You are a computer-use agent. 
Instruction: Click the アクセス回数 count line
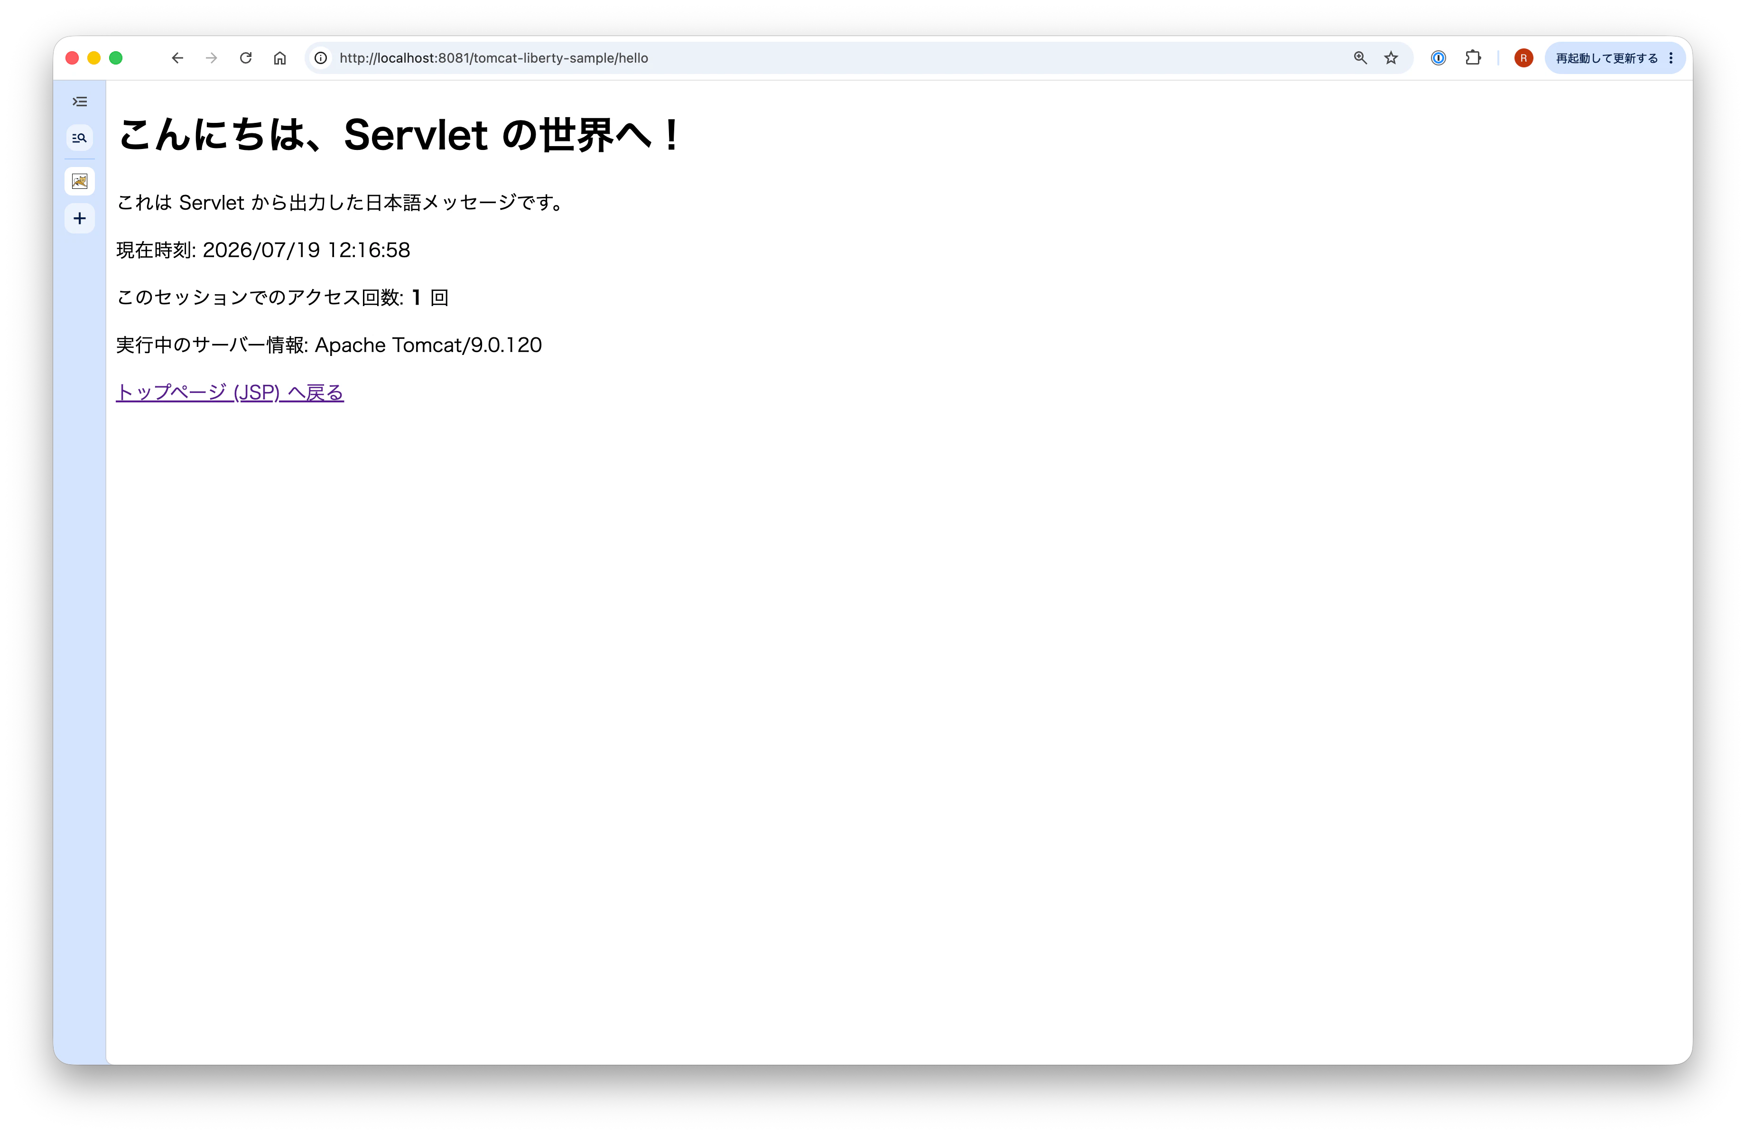pyautogui.click(x=282, y=297)
